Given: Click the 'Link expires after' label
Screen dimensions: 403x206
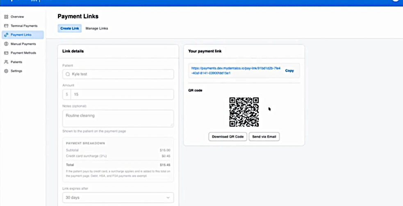Looking at the screenshot, I should tap(75, 188).
